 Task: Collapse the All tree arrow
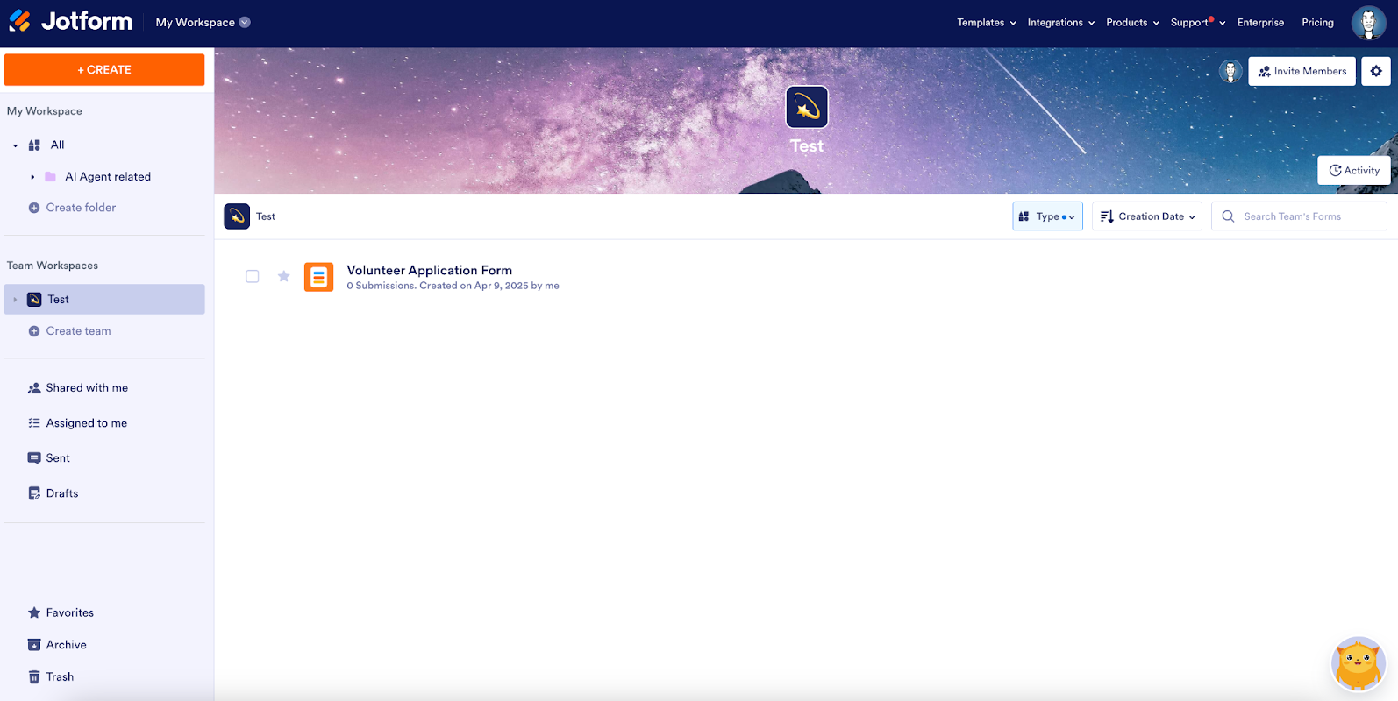[x=15, y=145]
